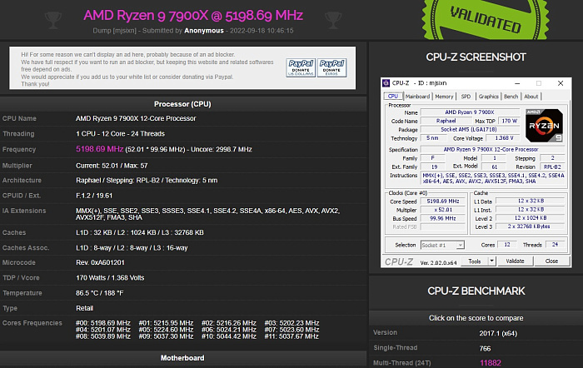583x368 pixels.
Task: Click the Close button in CPU-Z
Action: [x=551, y=261]
